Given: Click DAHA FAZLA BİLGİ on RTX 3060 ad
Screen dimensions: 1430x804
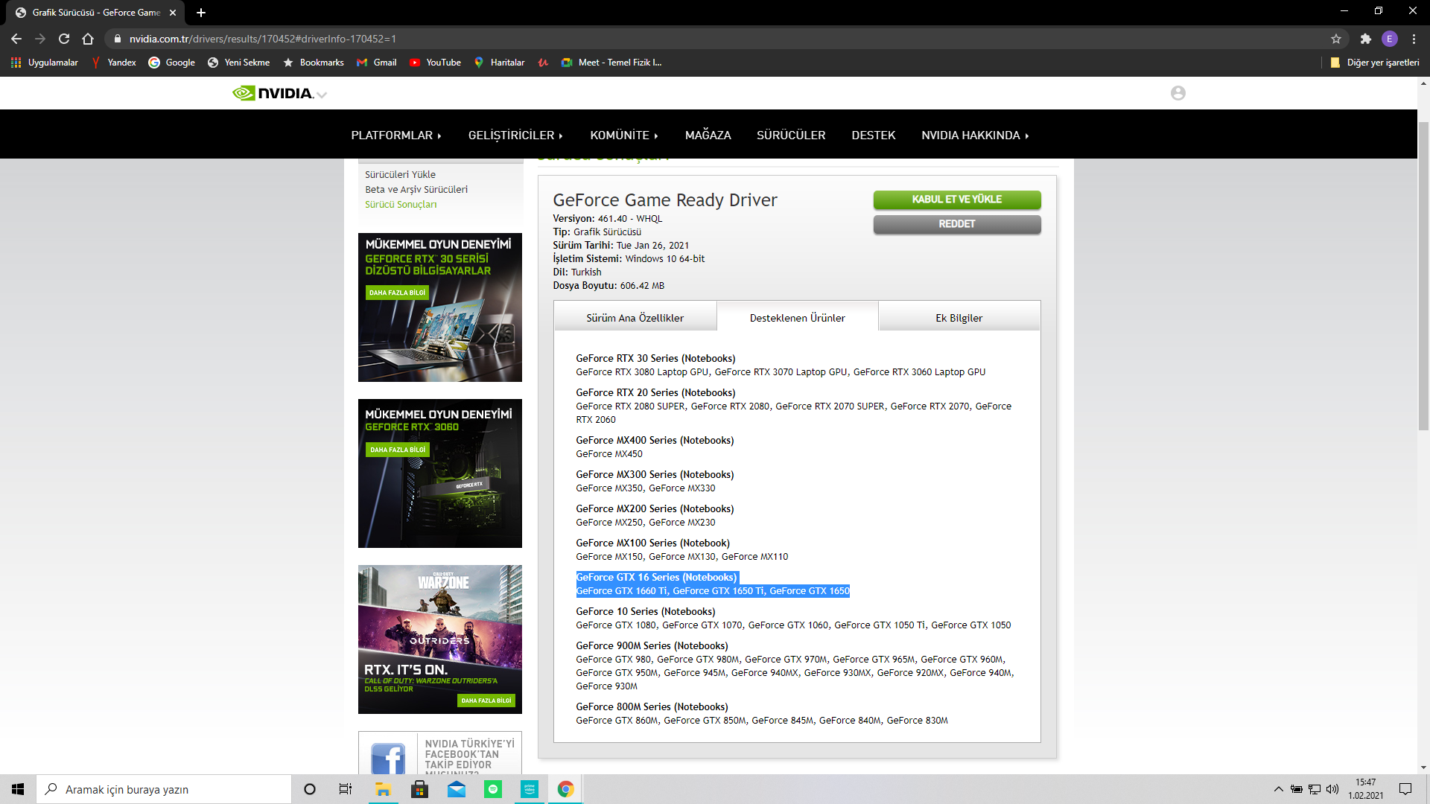Looking at the screenshot, I should pyautogui.click(x=398, y=450).
